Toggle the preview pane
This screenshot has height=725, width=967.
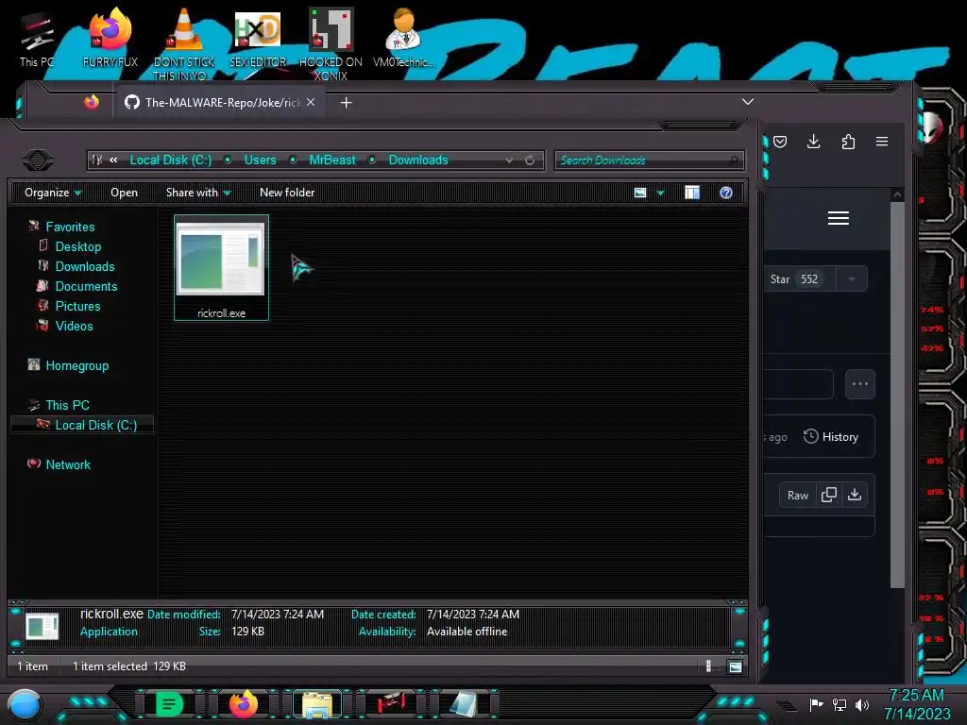[692, 193]
